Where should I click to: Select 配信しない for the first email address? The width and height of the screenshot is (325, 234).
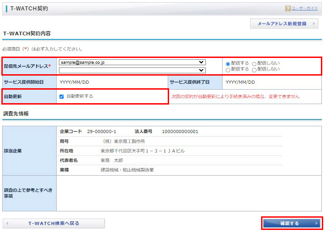point(254,64)
